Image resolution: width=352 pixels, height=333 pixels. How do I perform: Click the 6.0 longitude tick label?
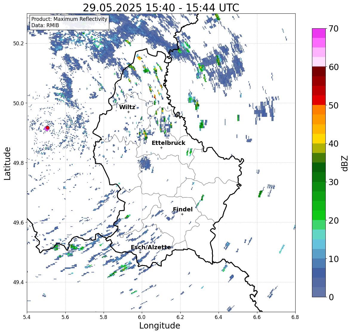click(142, 317)
